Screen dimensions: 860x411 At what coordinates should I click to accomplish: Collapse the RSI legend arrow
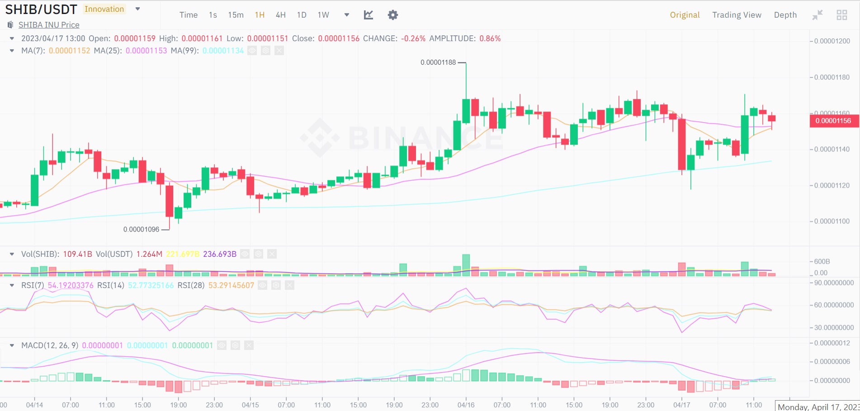pos(12,285)
